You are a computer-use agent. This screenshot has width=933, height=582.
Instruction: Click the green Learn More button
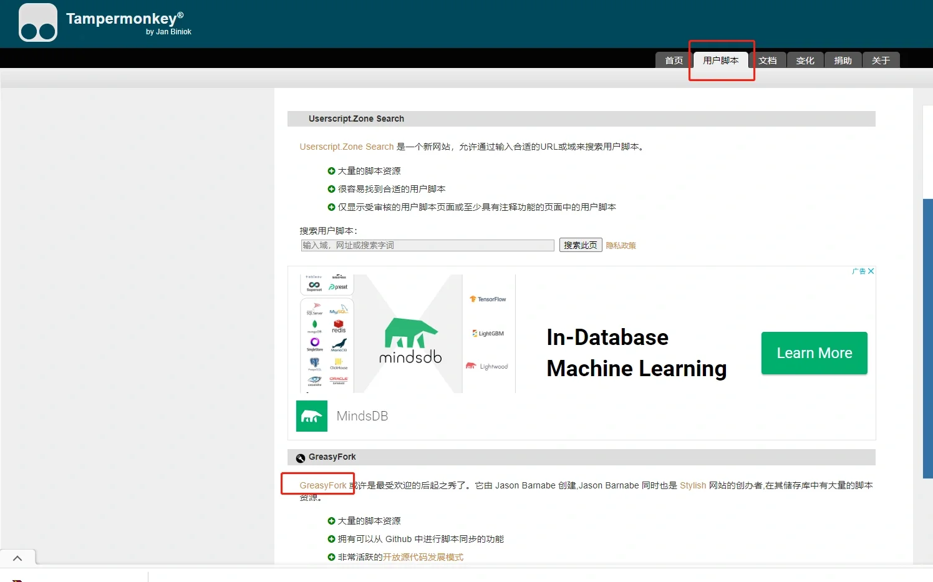point(815,353)
